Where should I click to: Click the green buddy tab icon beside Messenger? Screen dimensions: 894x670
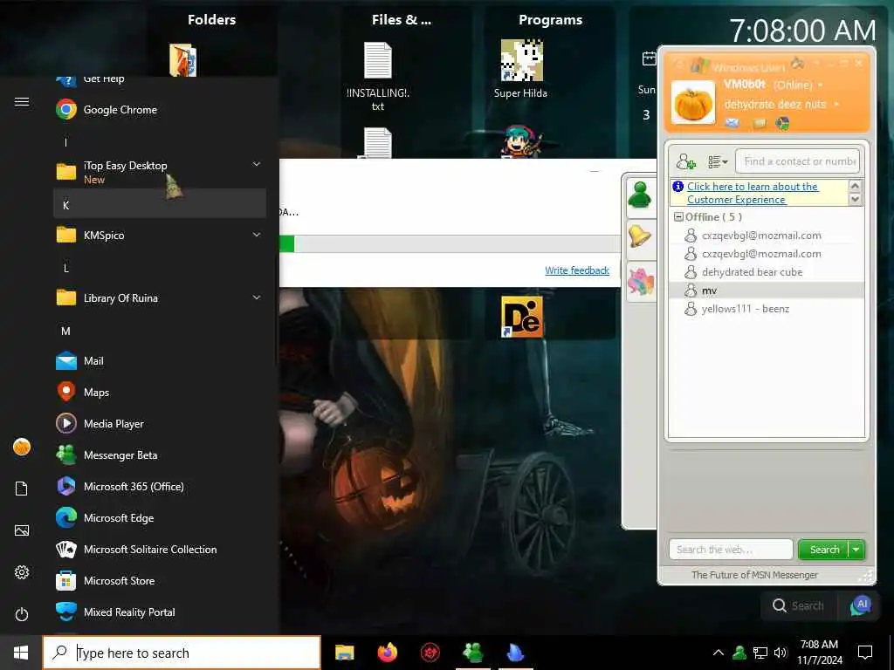pos(640,196)
